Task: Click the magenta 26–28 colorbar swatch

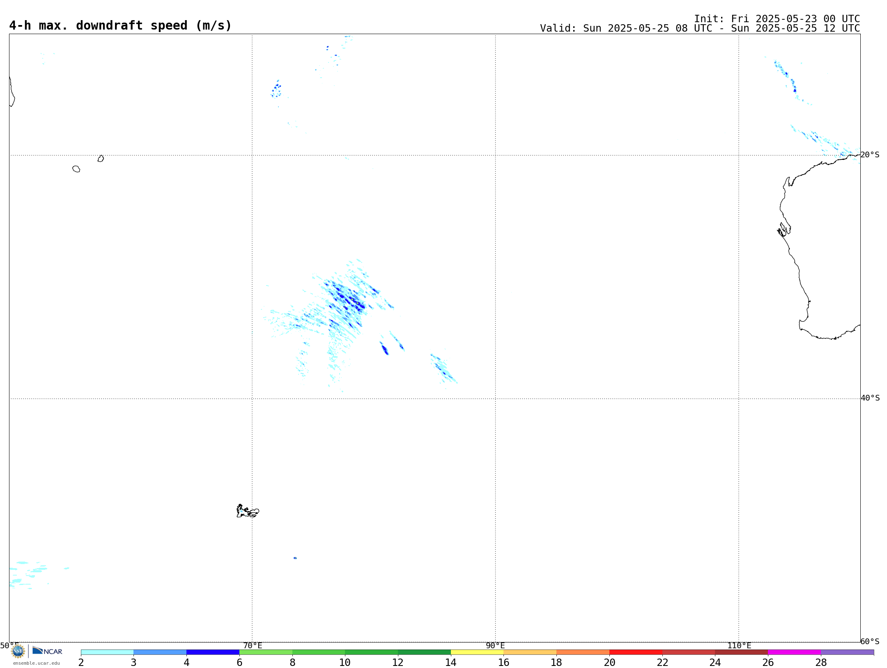Action: coord(794,652)
